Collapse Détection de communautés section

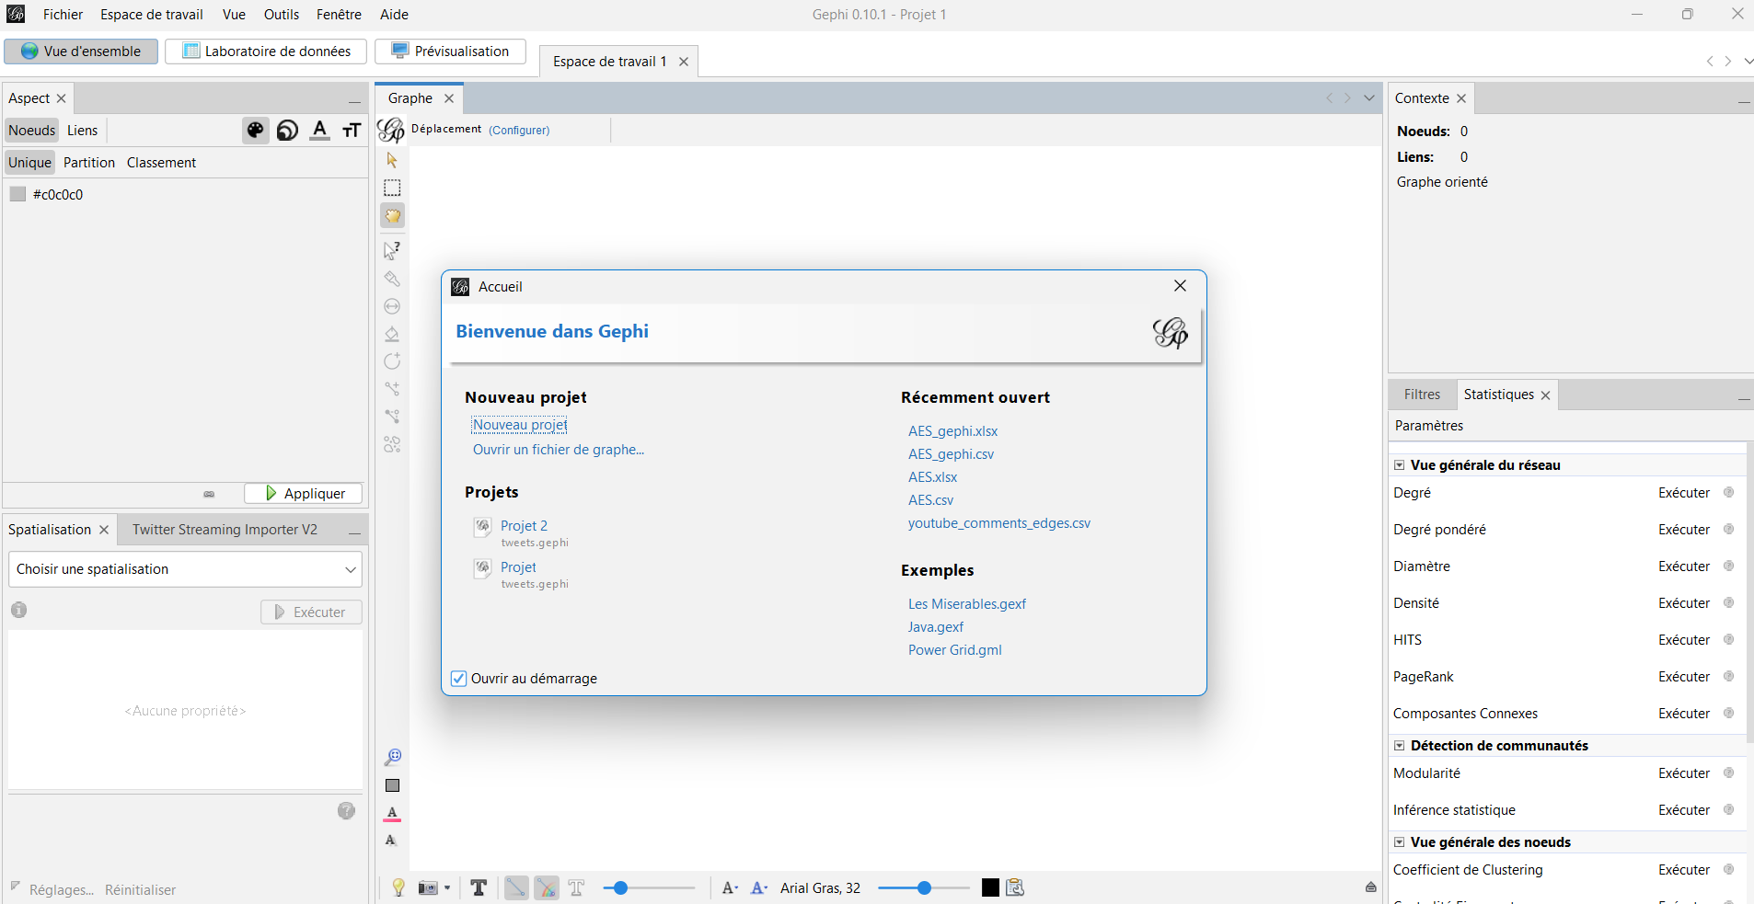click(1400, 746)
